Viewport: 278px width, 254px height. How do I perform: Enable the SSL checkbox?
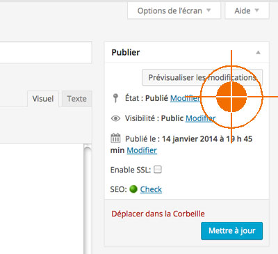(158, 170)
